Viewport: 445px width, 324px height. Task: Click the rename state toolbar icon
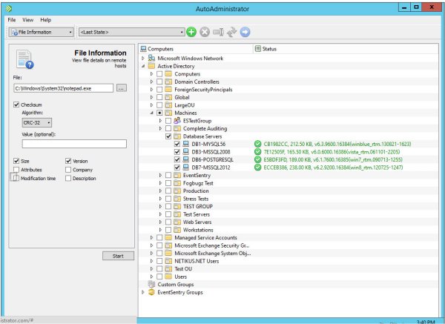pyautogui.click(x=218, y=32)
